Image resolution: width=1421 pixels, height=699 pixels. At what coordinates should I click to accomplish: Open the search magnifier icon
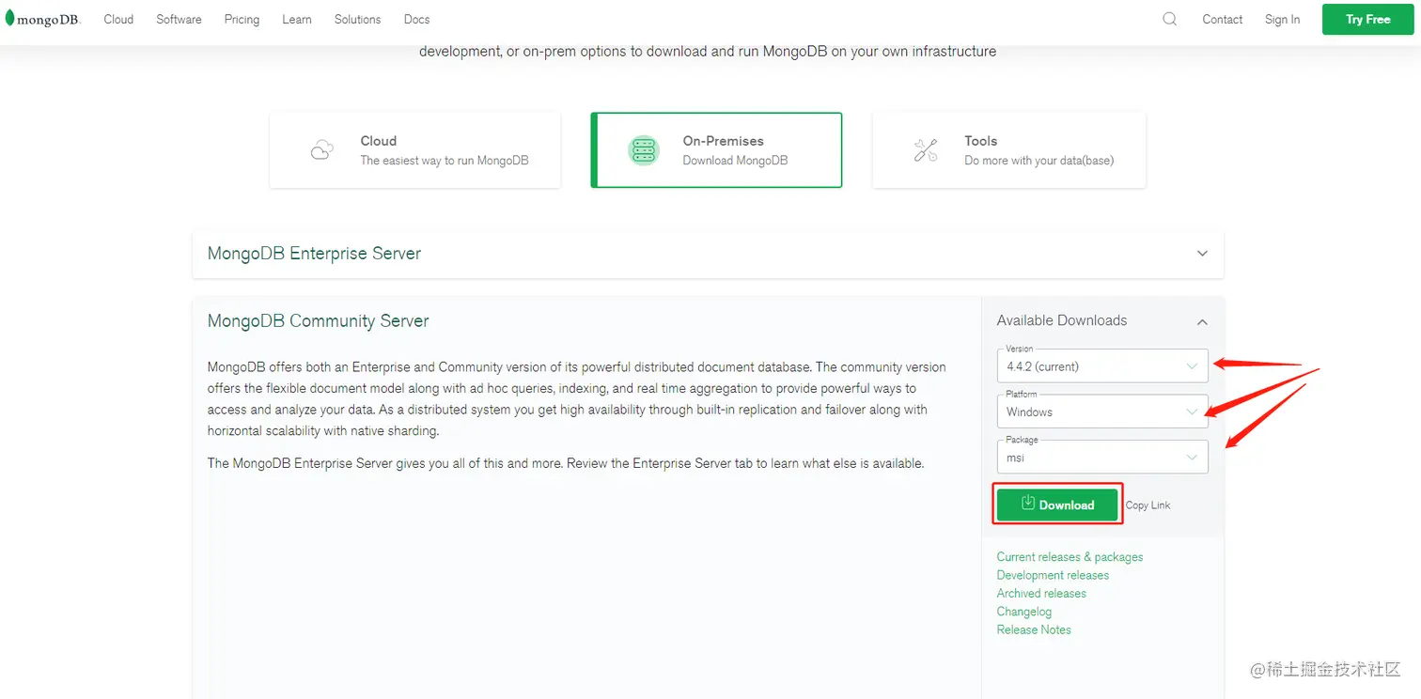1169,19
